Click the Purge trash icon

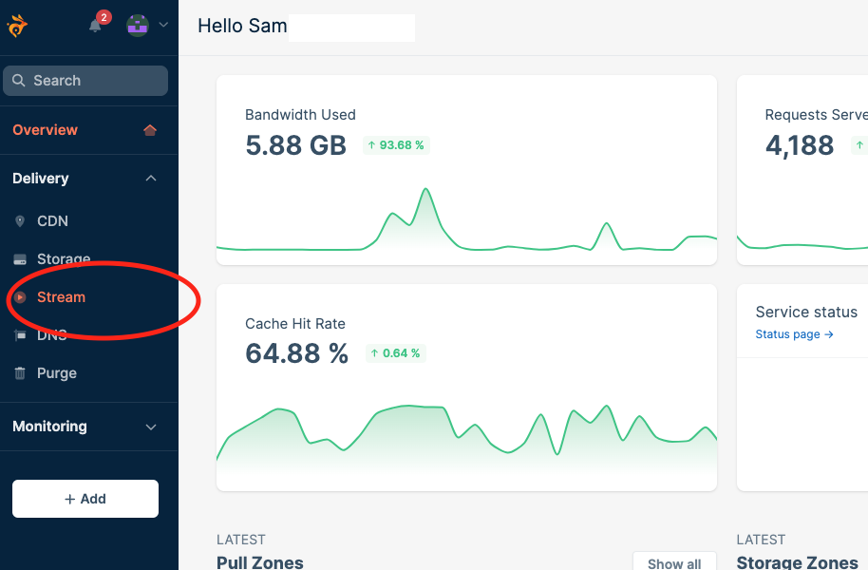coord(20,373)
